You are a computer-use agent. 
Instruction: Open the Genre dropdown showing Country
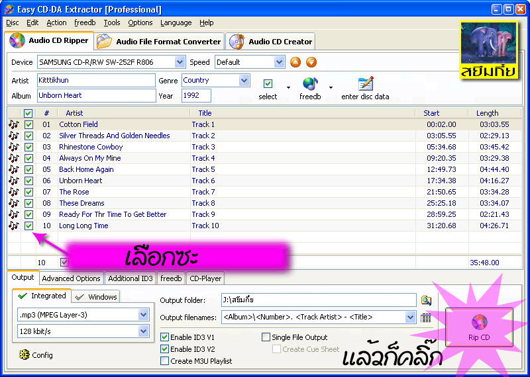pyautogui.click(x=244, y=80)
